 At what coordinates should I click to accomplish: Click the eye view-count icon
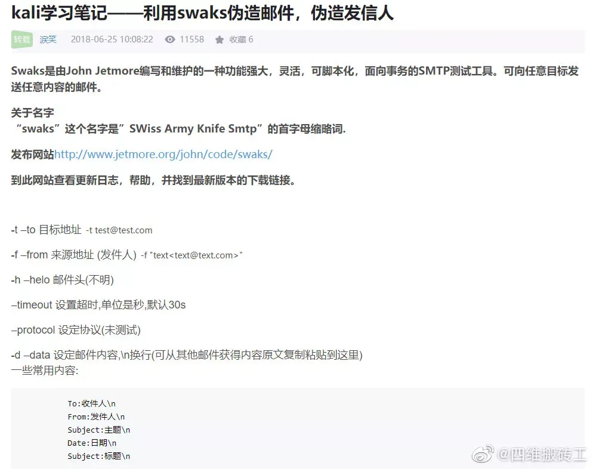click(170, 39)
